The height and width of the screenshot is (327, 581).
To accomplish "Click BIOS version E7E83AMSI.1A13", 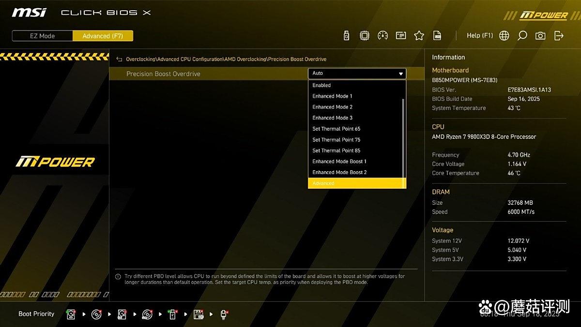I will click(x=529, y=90).
